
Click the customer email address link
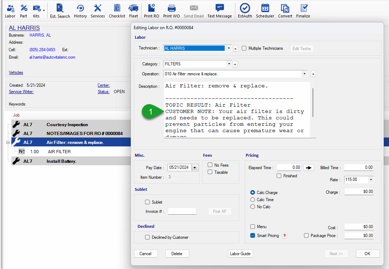click(x=52, y=57)
